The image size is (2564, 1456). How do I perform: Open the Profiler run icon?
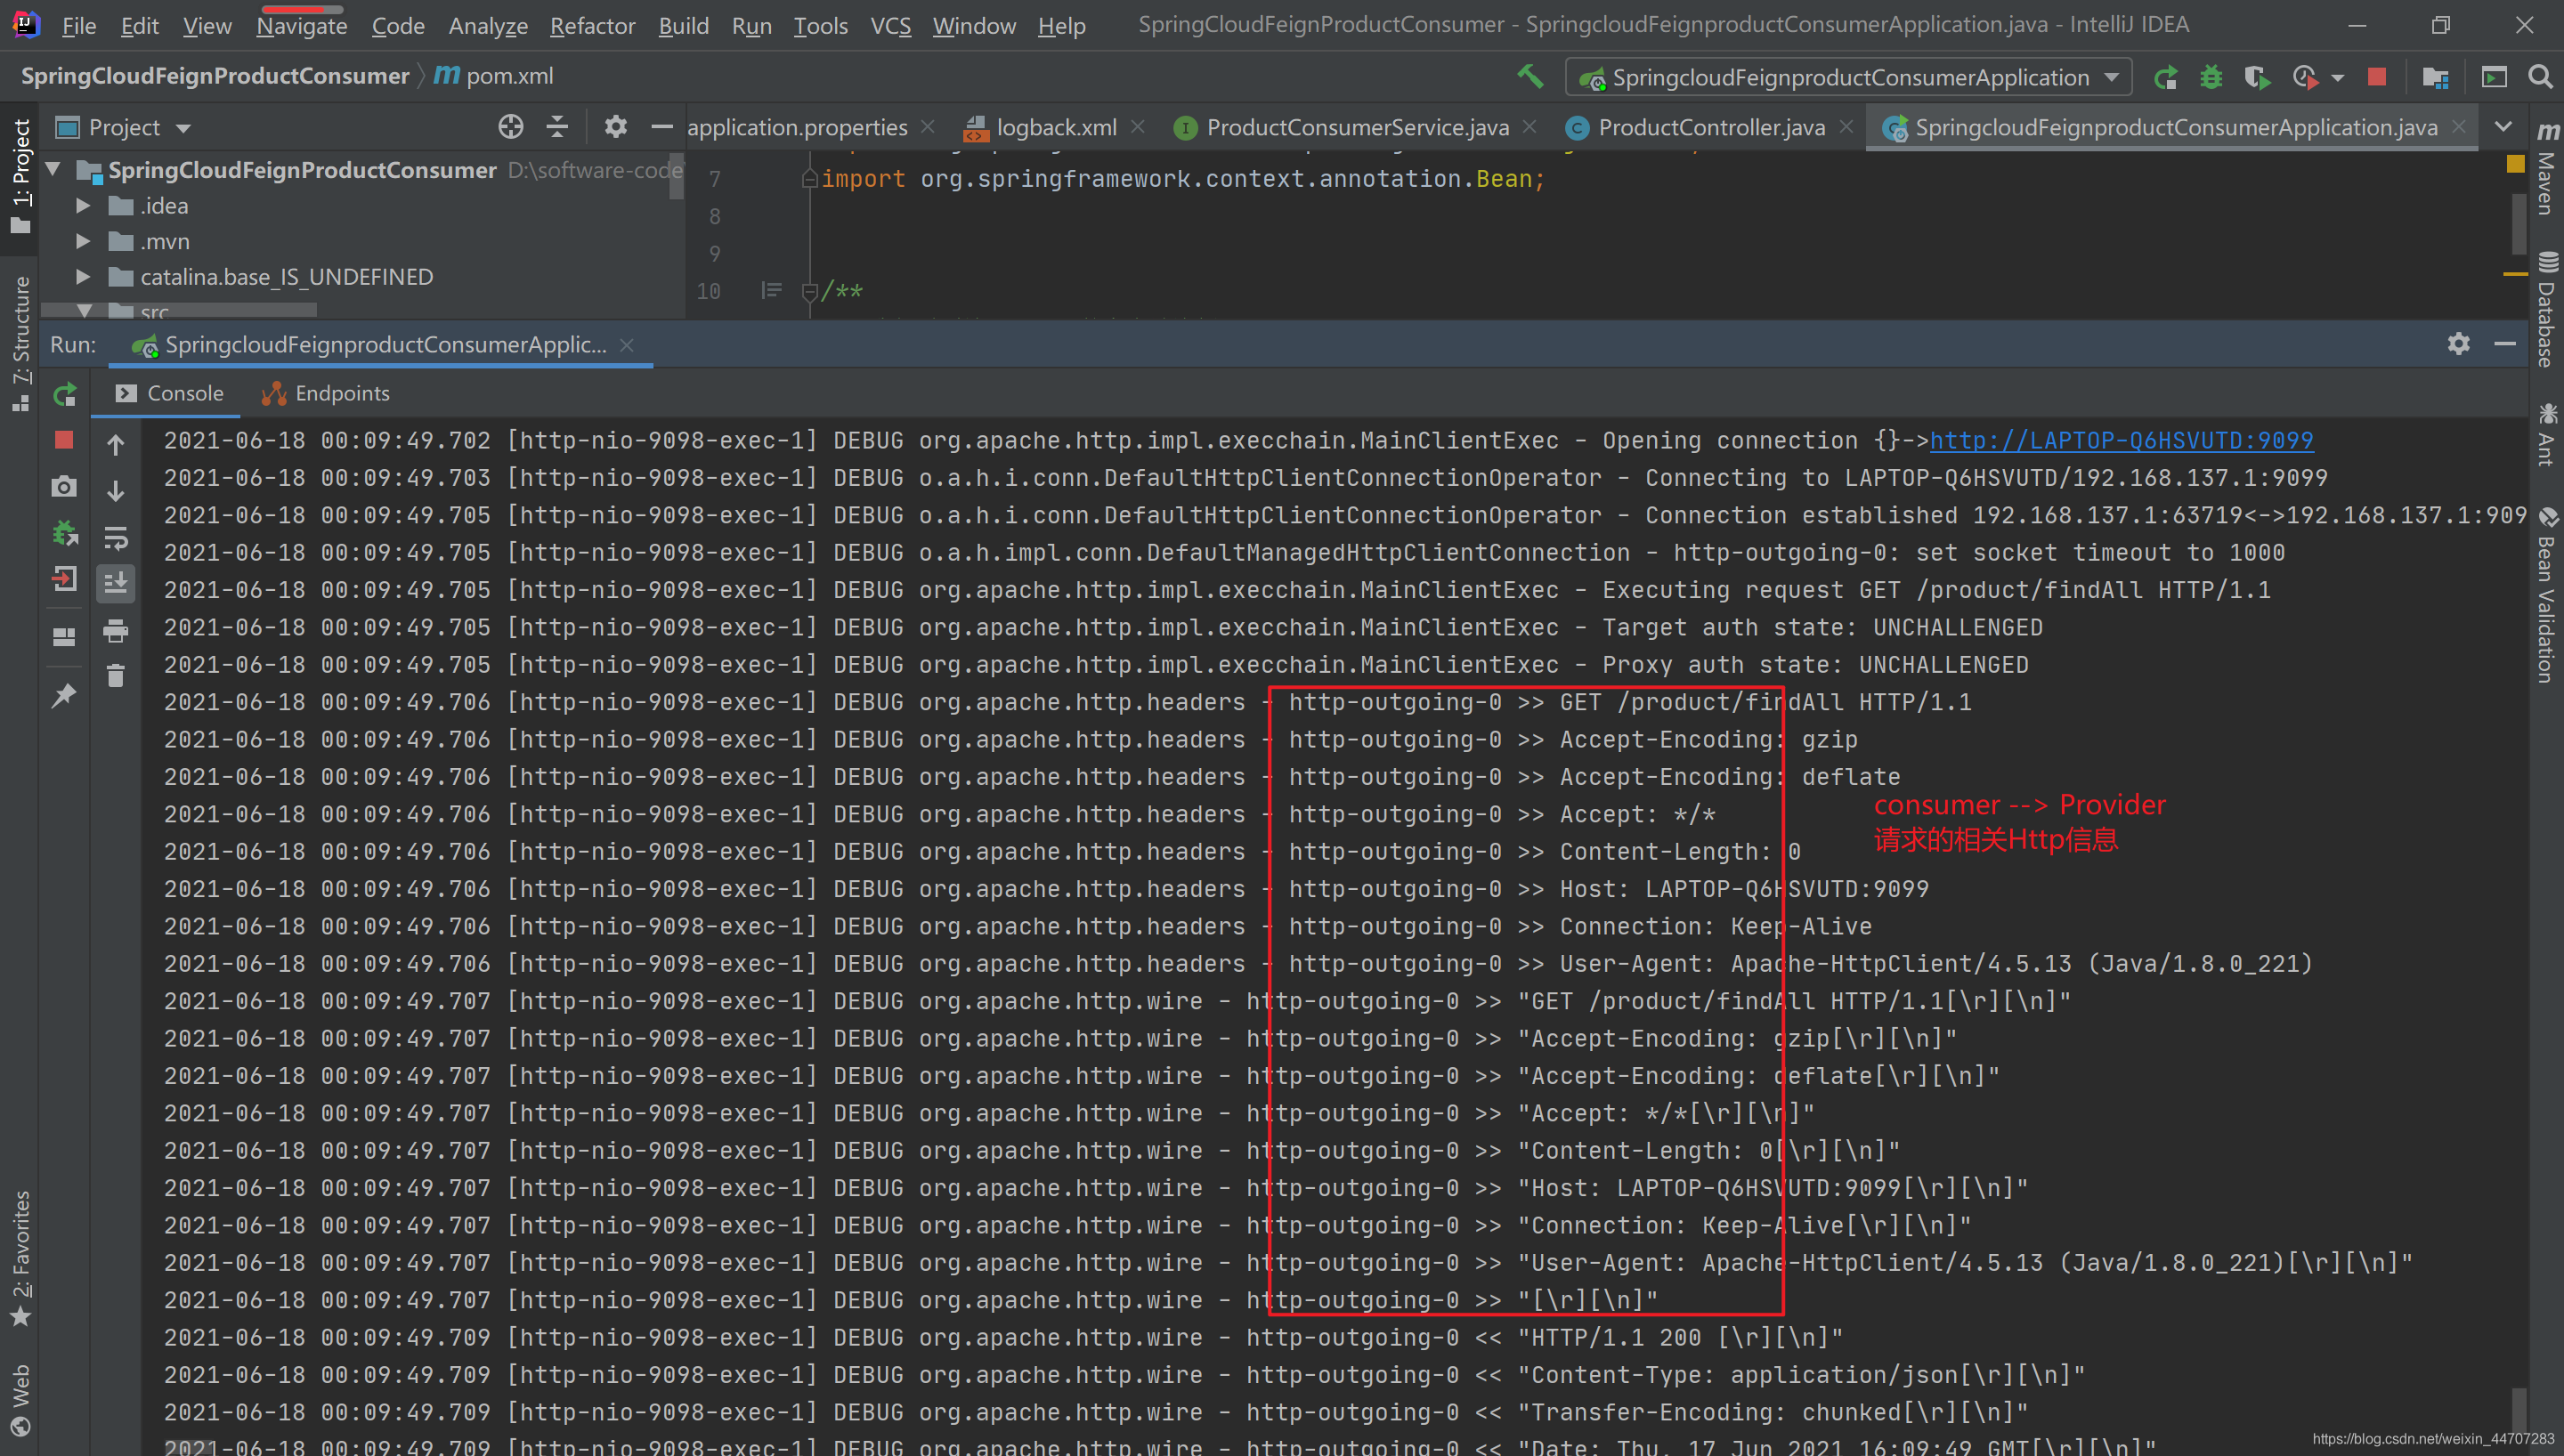pos(2304,77)
